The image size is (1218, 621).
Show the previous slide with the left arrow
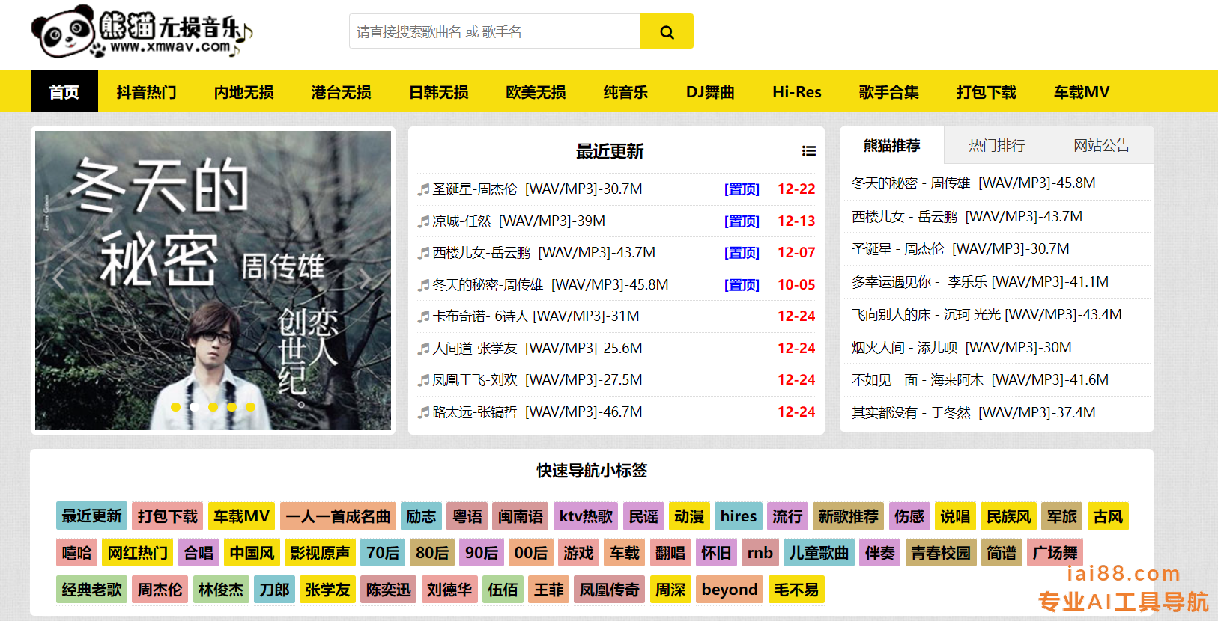[60, 280]
